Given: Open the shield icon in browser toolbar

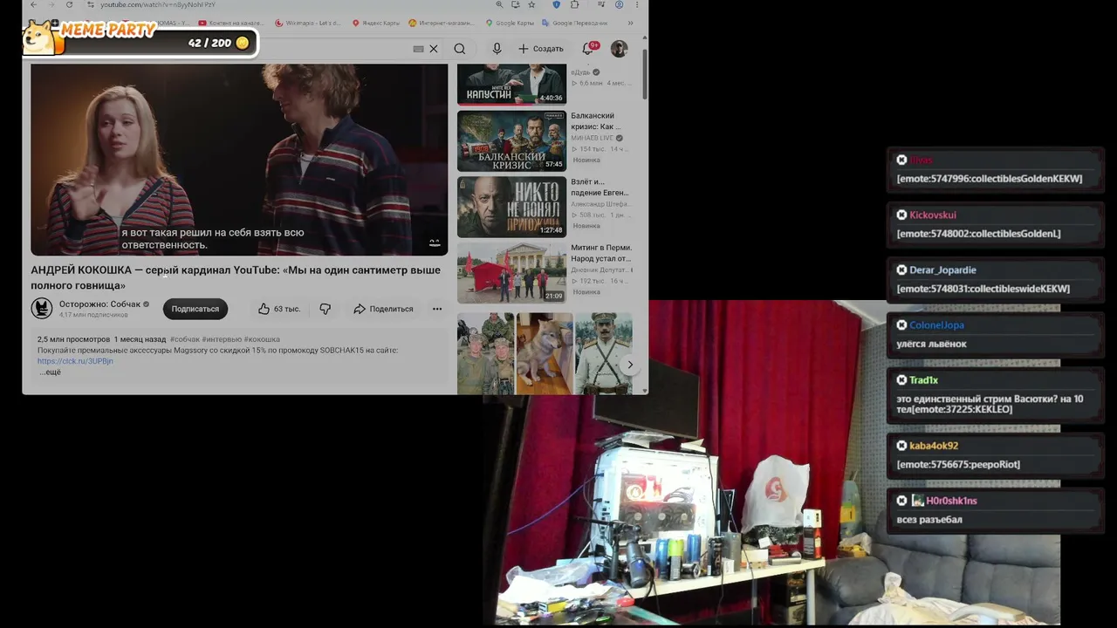Looking at the screenshot, I should 557,5.
